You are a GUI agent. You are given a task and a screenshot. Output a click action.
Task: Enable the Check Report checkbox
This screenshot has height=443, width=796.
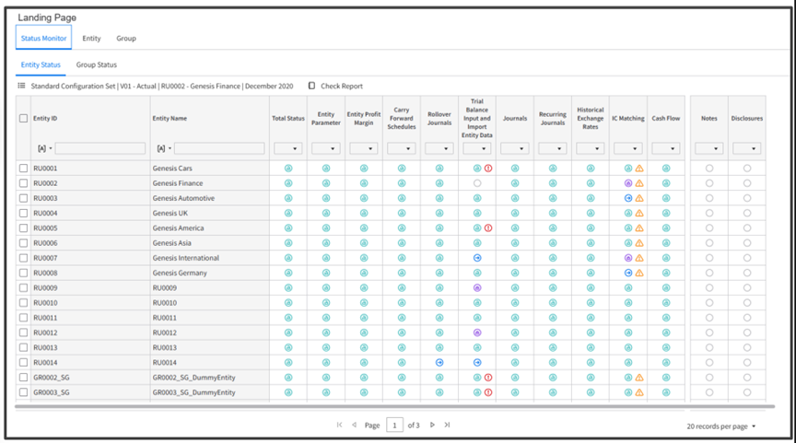coord(311,86)
